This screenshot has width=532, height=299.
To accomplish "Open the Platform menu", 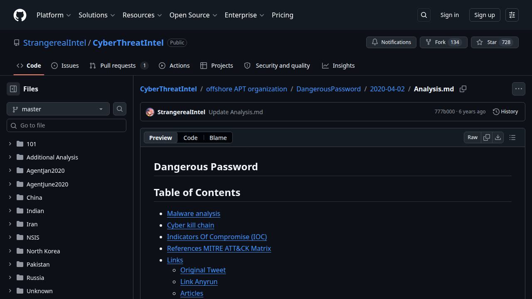I will click(54, 15).
